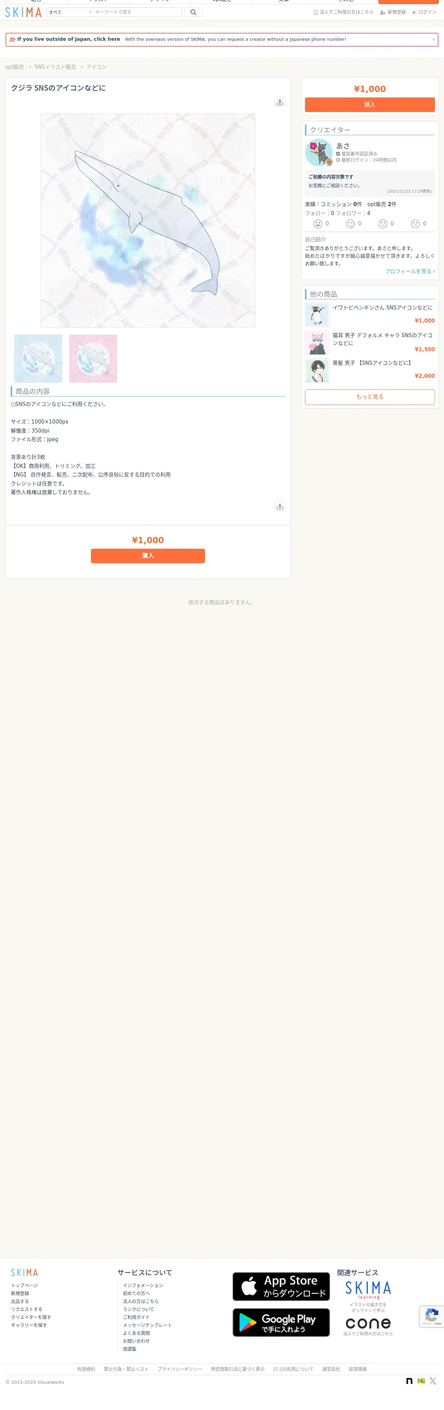Image resolution: width=444 pixels, height=1410 pixels.
Task: Click the keyword search input field
Action: [x=138, y=12]
